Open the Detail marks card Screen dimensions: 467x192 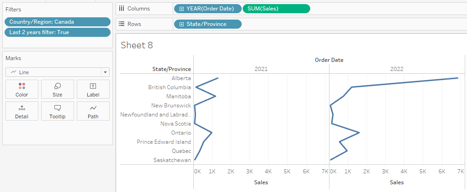[x=22, y=108]
